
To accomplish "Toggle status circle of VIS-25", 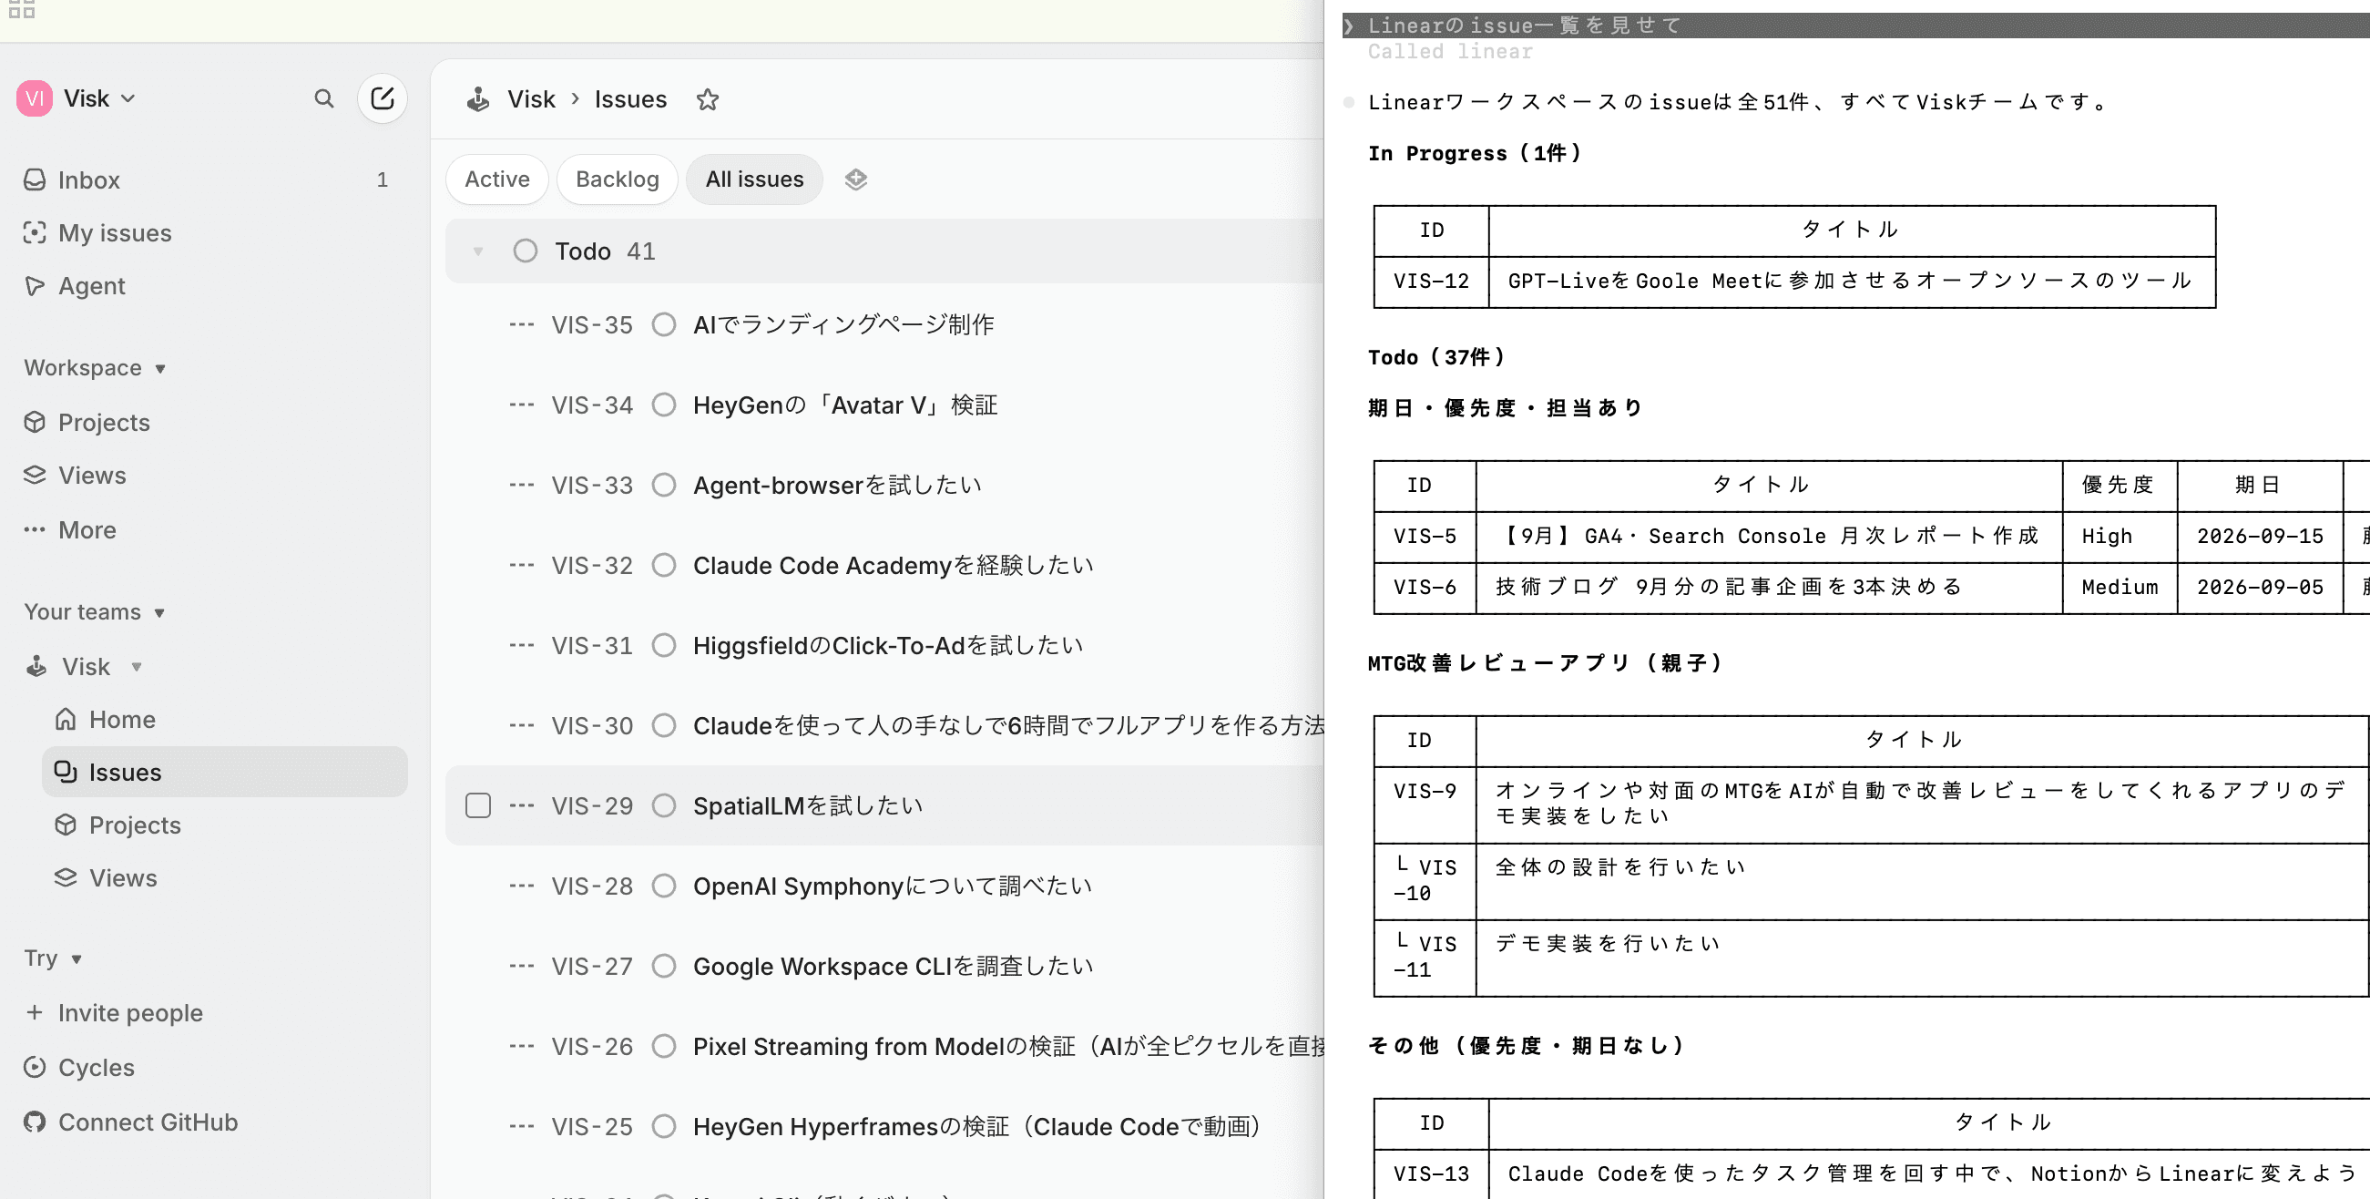I will coord(663,1126).
